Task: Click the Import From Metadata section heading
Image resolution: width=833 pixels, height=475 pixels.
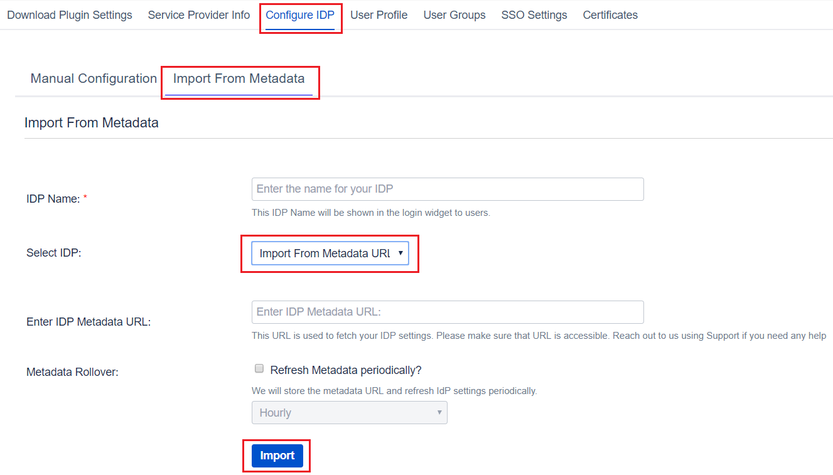Action: click(x=92, y=123)
